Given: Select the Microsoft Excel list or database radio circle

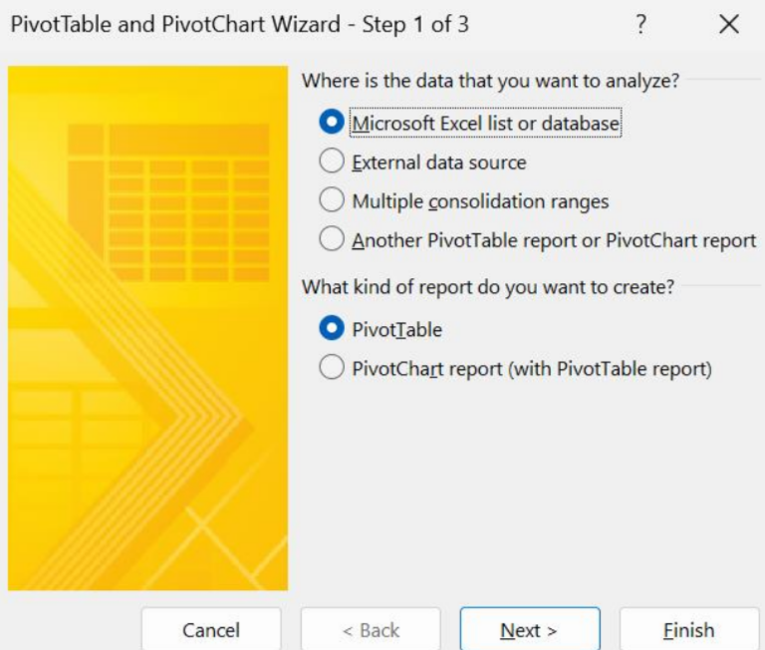Looking at the screenshot, I should pos(332,122).
